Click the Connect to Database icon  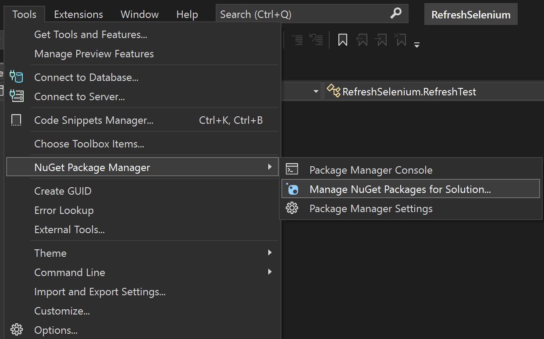point(16,77)
